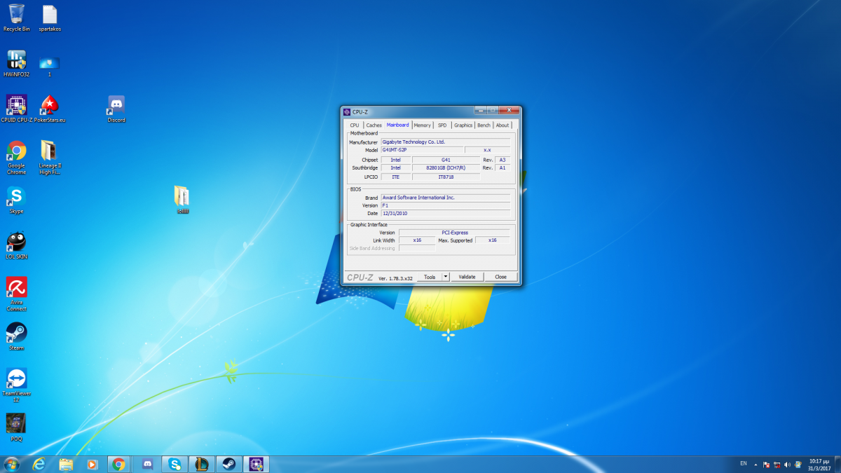Click the Tools button in CPU-Z
This screenshot has width=841, height=473.
[430, 277]
